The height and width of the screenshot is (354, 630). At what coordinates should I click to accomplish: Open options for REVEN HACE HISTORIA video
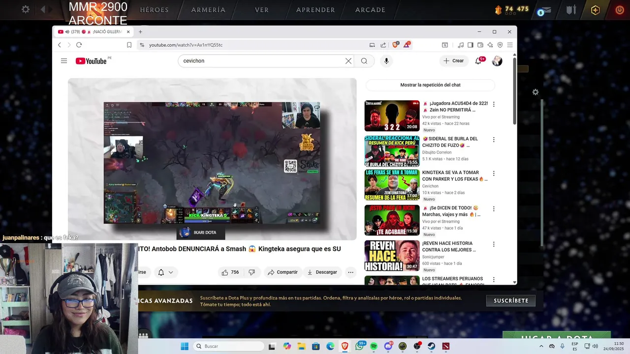pyautogui.click(x=494, y=244)
